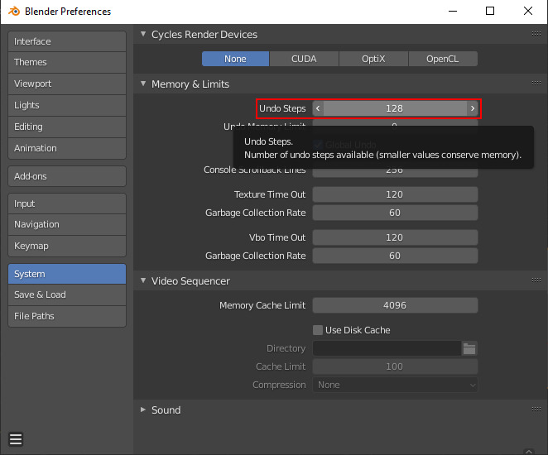Click the Cache Limit field showing 100
The width and height of the screenshot is (548, 455).
click(x=395, y=366)
